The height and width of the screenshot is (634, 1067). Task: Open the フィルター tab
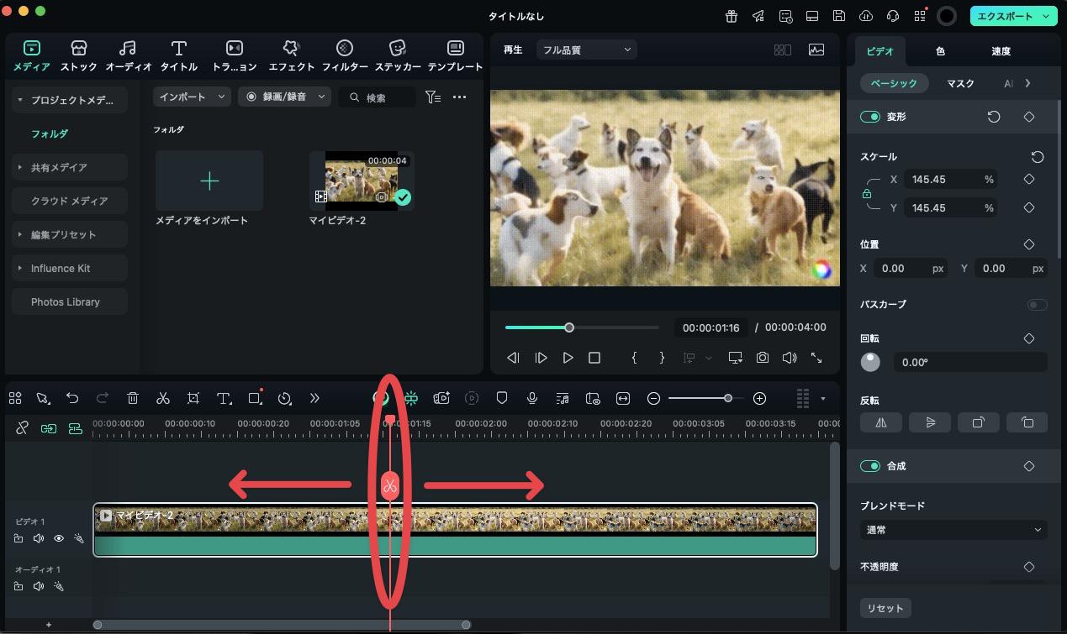(345, 55)
